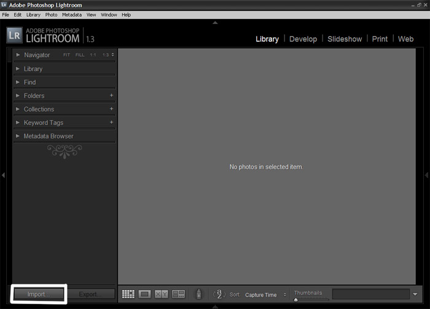Open the Edit menu
430x309 pixels.
(x=18, y=15)
